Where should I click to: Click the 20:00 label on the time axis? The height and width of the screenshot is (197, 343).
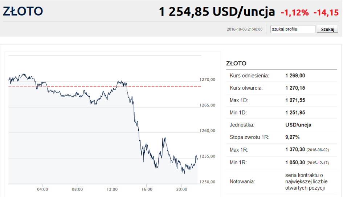181,189
